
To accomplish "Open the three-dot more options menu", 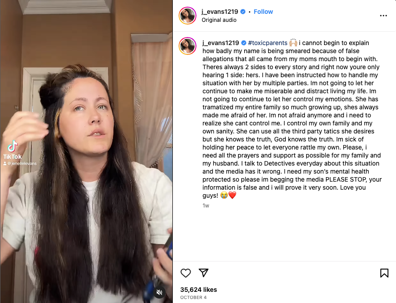I will pos(383,16).
